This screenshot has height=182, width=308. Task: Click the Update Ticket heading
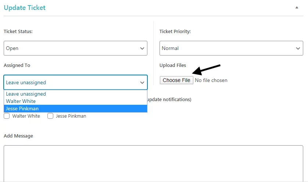pos(25,7)
